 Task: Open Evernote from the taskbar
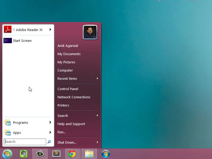click(24, 154)
